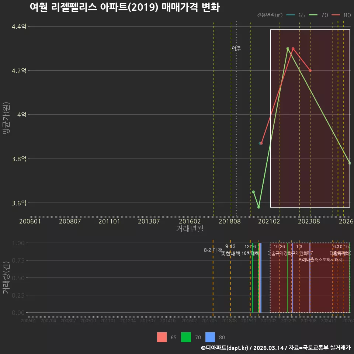Click 202205 on the volume chart x-axis
354x354 pixels.
288,320
